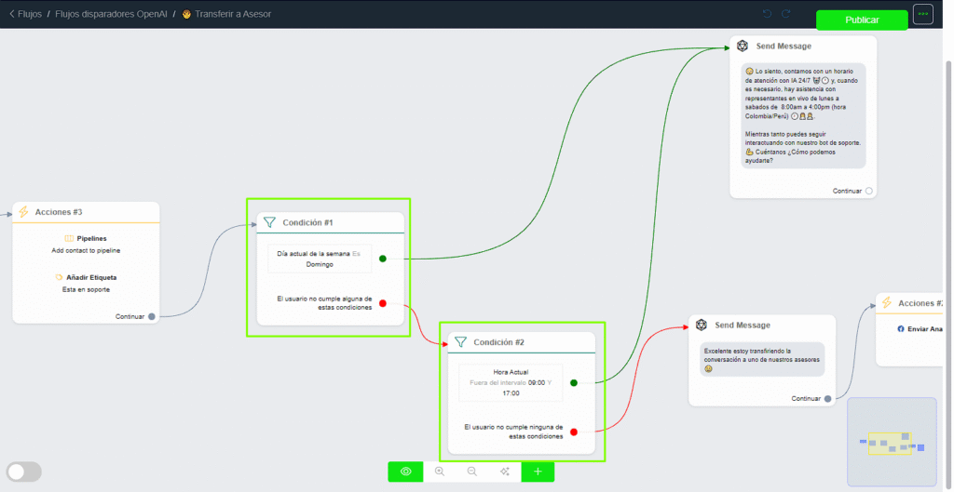Screen dimensions: 954x492
Task: Click the green plus add-step button
Action: click(538, 472)
